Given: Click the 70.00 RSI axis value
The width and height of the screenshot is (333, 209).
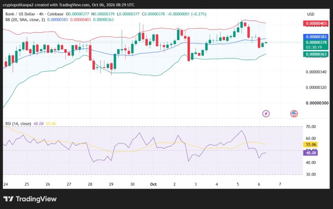Looking at the screenshot, I should click(x=311, y=127).
